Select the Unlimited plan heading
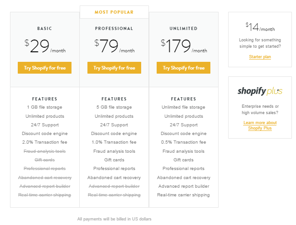 184,29
